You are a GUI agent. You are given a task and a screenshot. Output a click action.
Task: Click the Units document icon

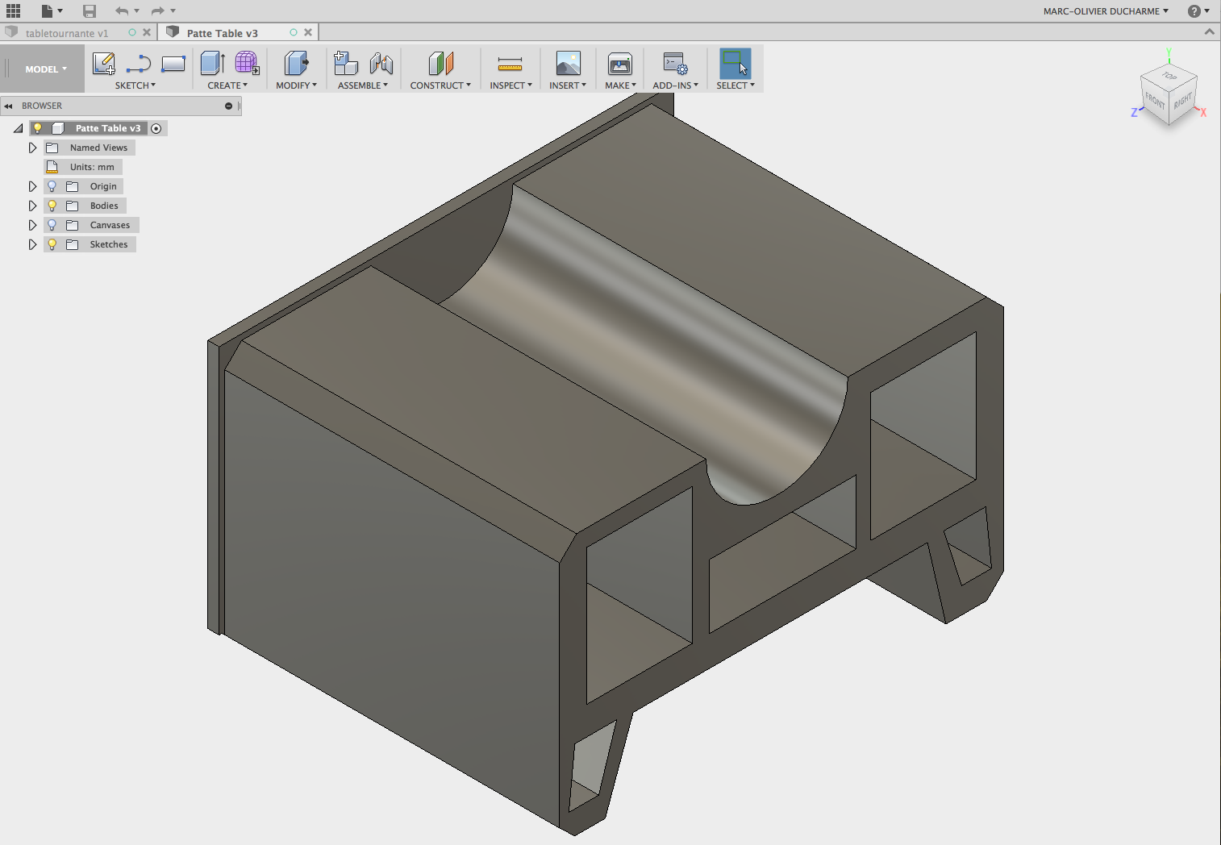click(52, 167)
